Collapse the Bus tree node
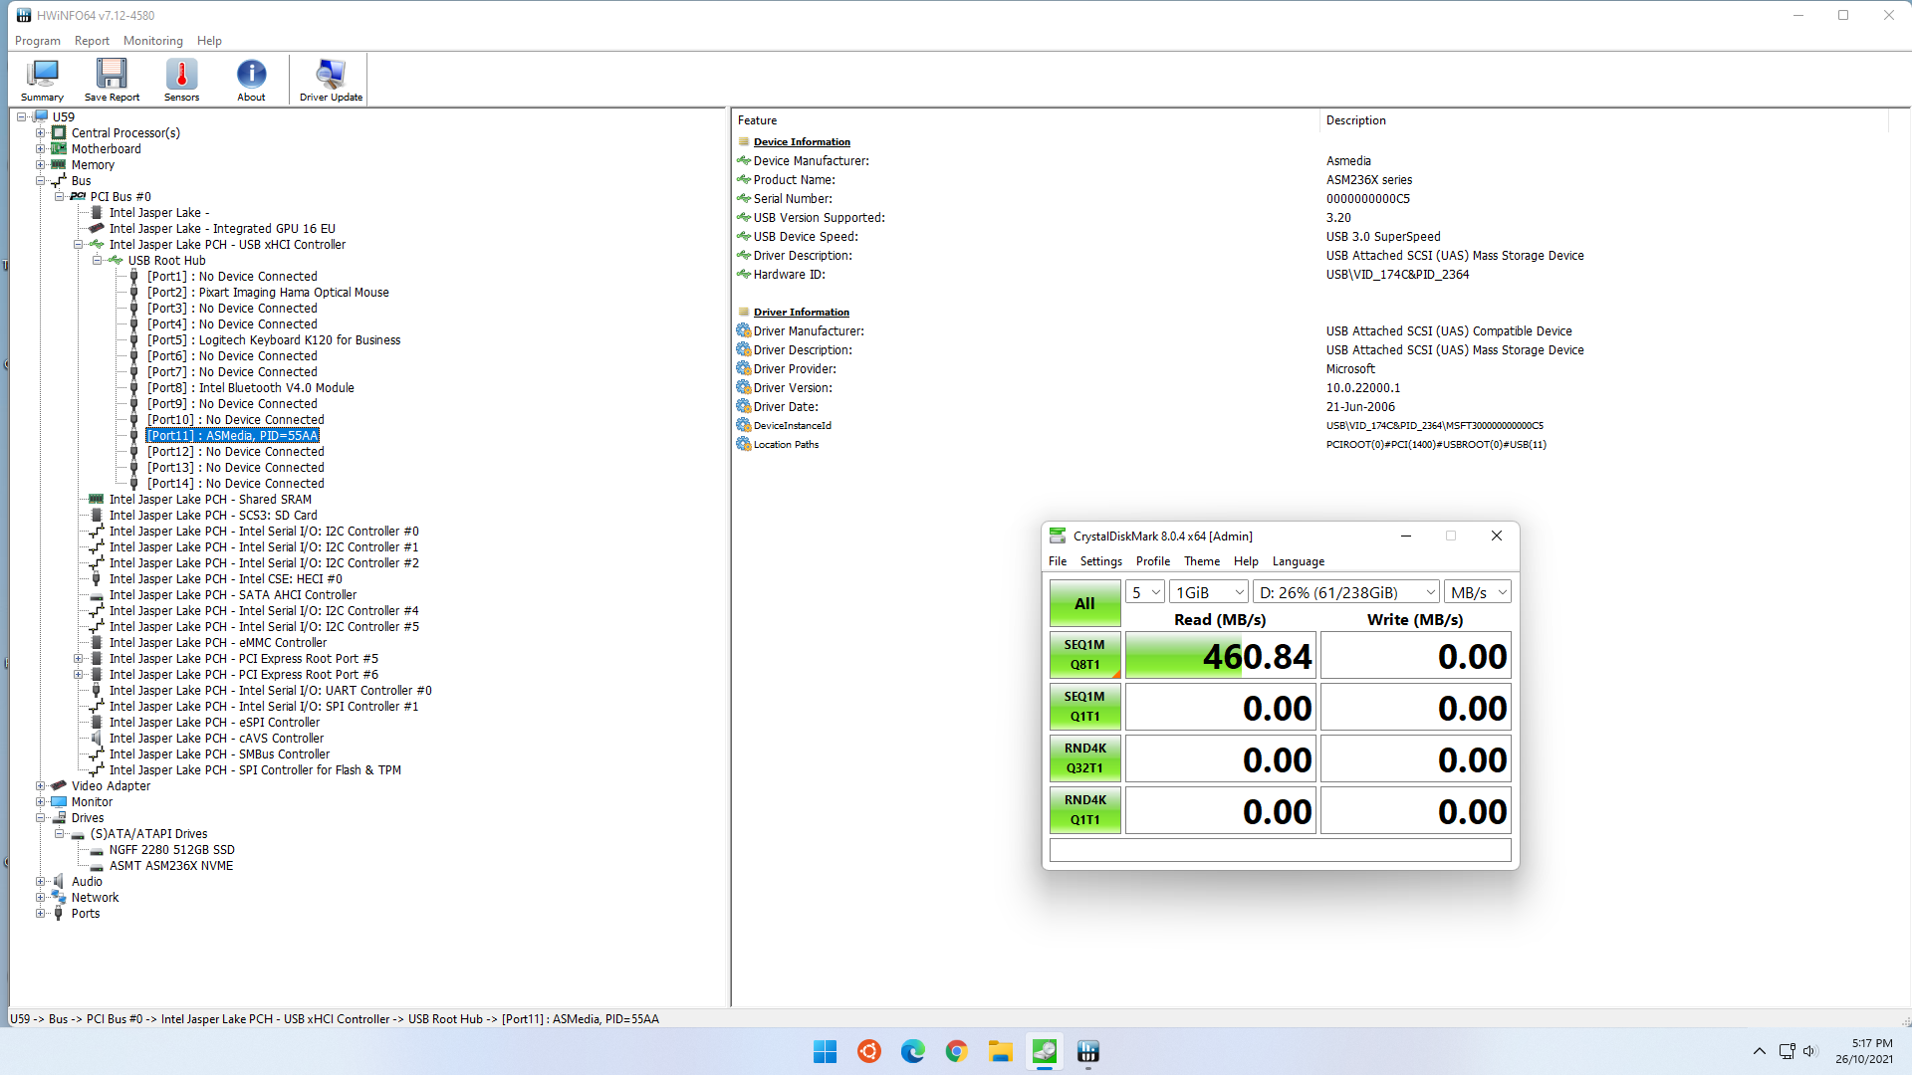This screenshot has height=1075, width=1912. (41, 181)
